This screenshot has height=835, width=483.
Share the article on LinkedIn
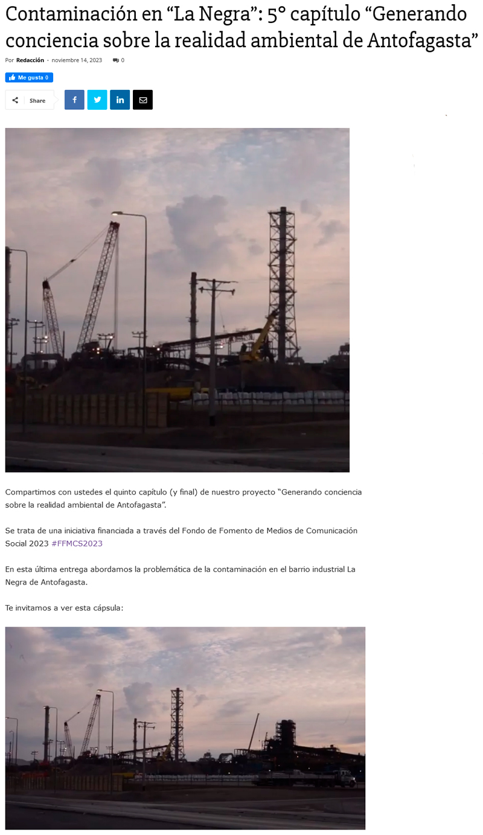pos(120,100)
